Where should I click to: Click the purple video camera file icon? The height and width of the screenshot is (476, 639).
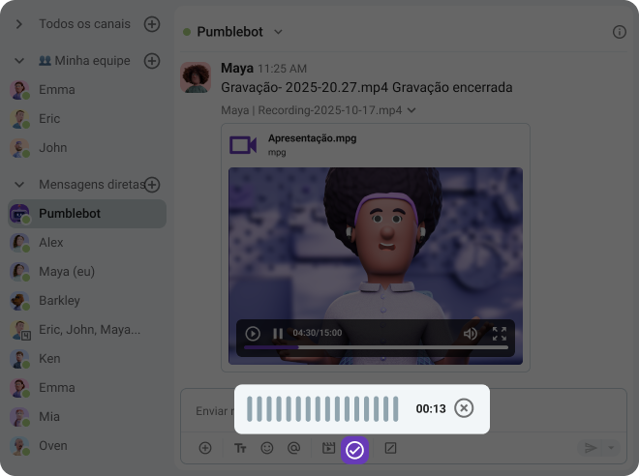point(243,145)
